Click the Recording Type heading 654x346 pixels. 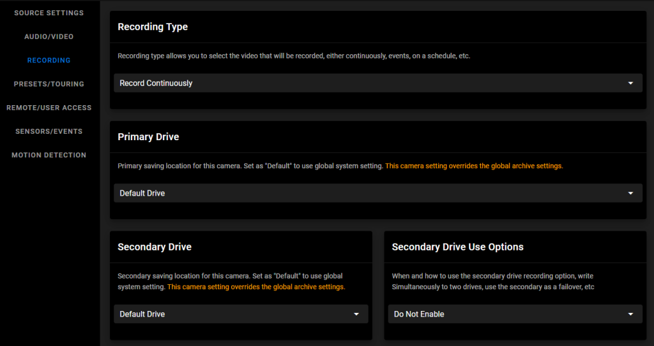coord(153,27)
